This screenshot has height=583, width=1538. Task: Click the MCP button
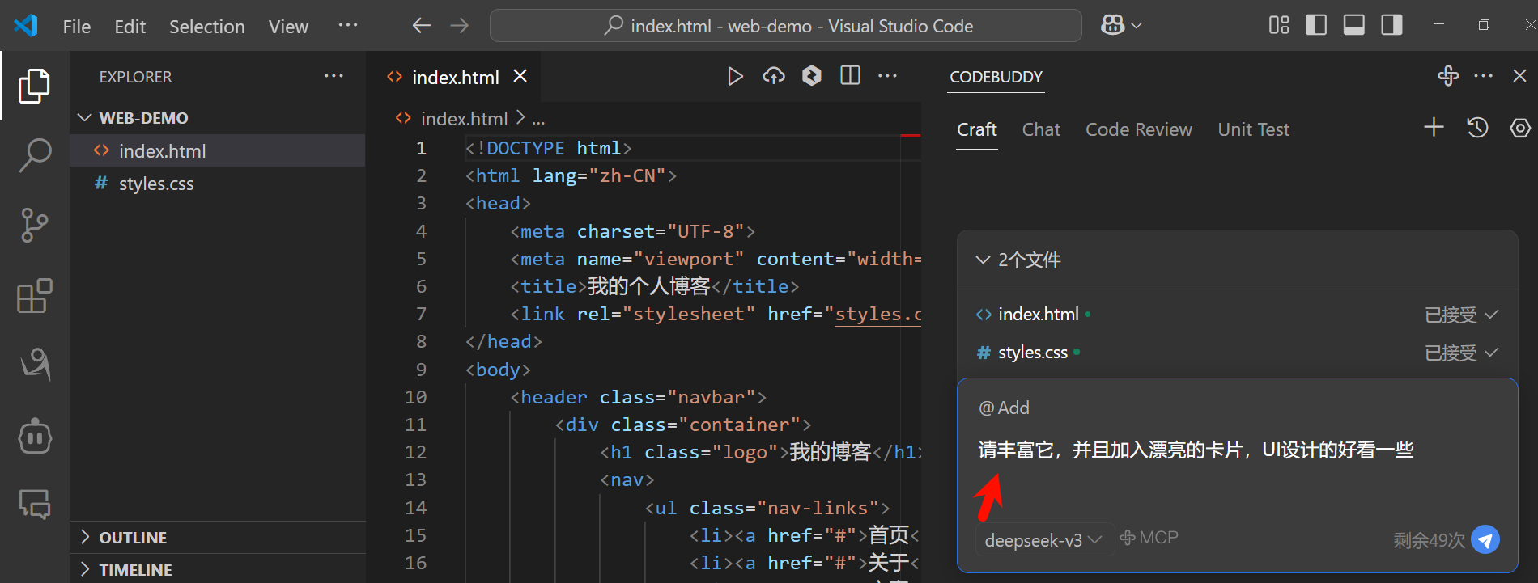click(x=1149, y=538)
